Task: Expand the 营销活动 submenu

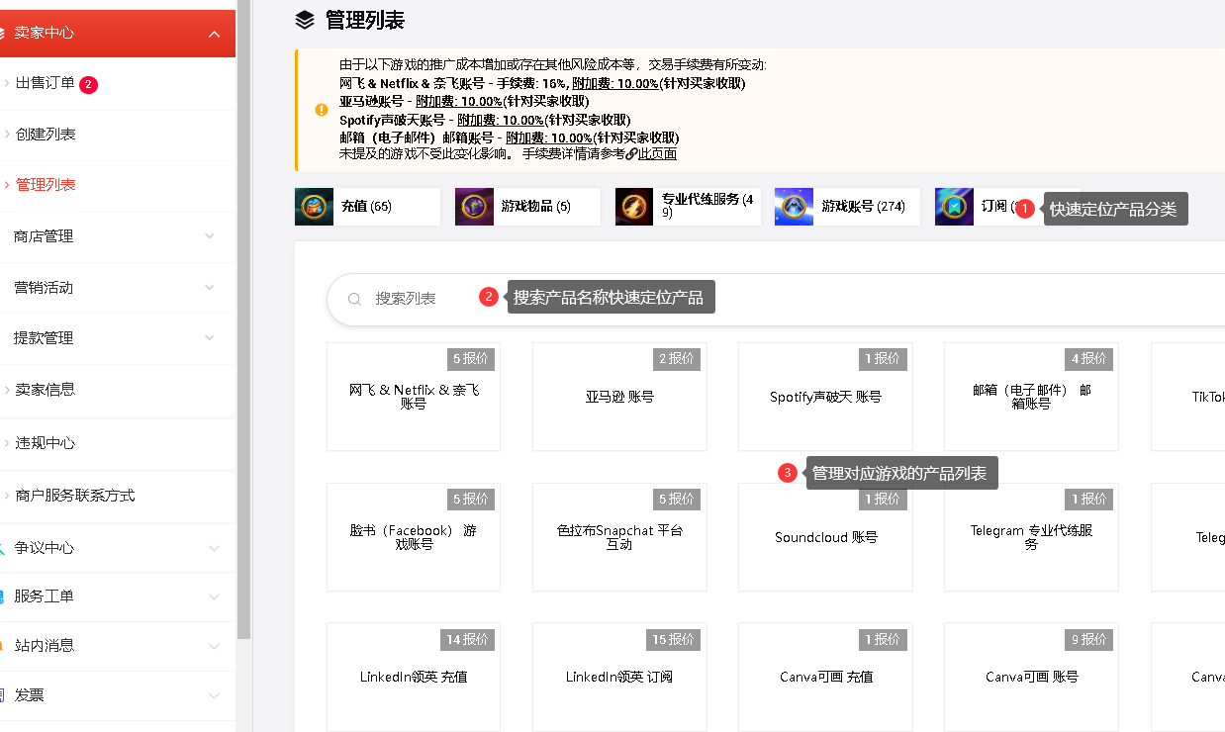Action: point(209,288)
